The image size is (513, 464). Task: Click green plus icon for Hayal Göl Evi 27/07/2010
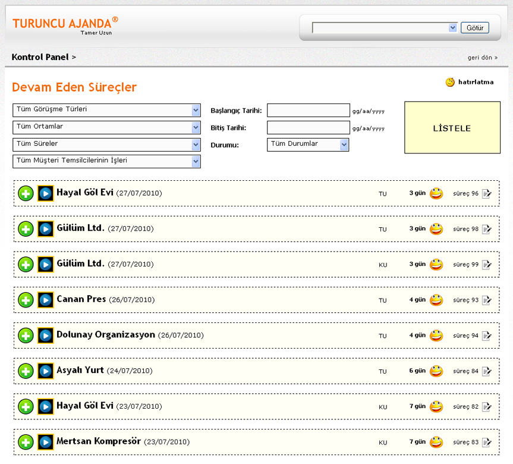(26, 194)
